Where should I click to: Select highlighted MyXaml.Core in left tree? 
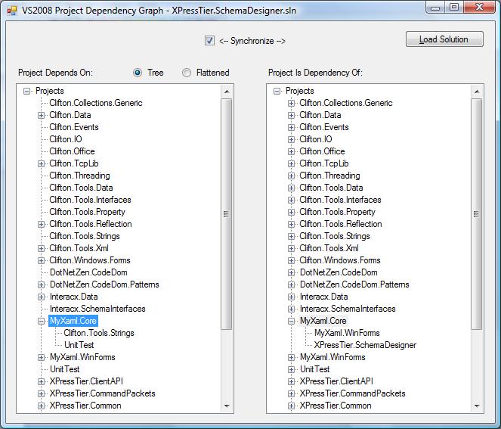point(73,321)
